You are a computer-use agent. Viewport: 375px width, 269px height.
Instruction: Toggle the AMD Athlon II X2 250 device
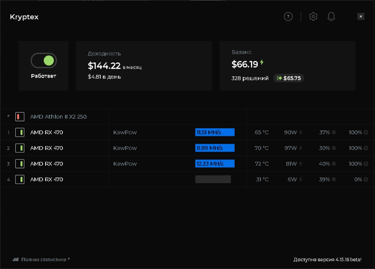coord(20,117)
